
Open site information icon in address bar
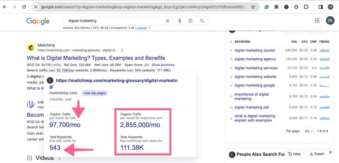(x=36, y=7)
